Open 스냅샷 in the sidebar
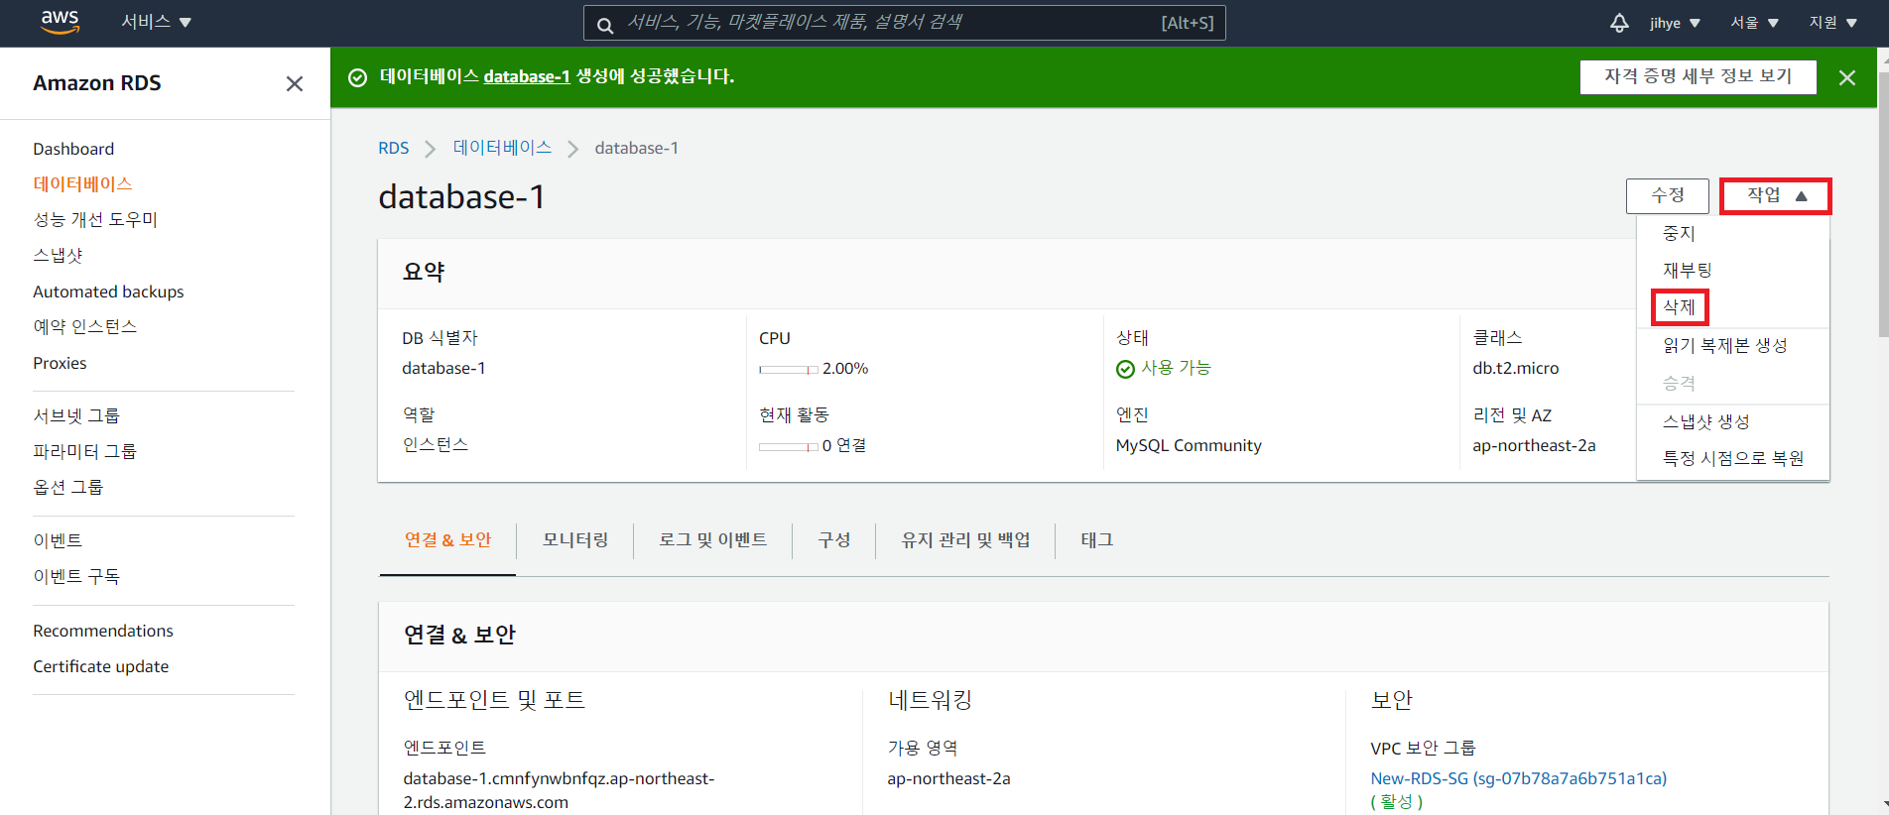The height and width of the screenshot is (815, 1889). pos(58,256)
